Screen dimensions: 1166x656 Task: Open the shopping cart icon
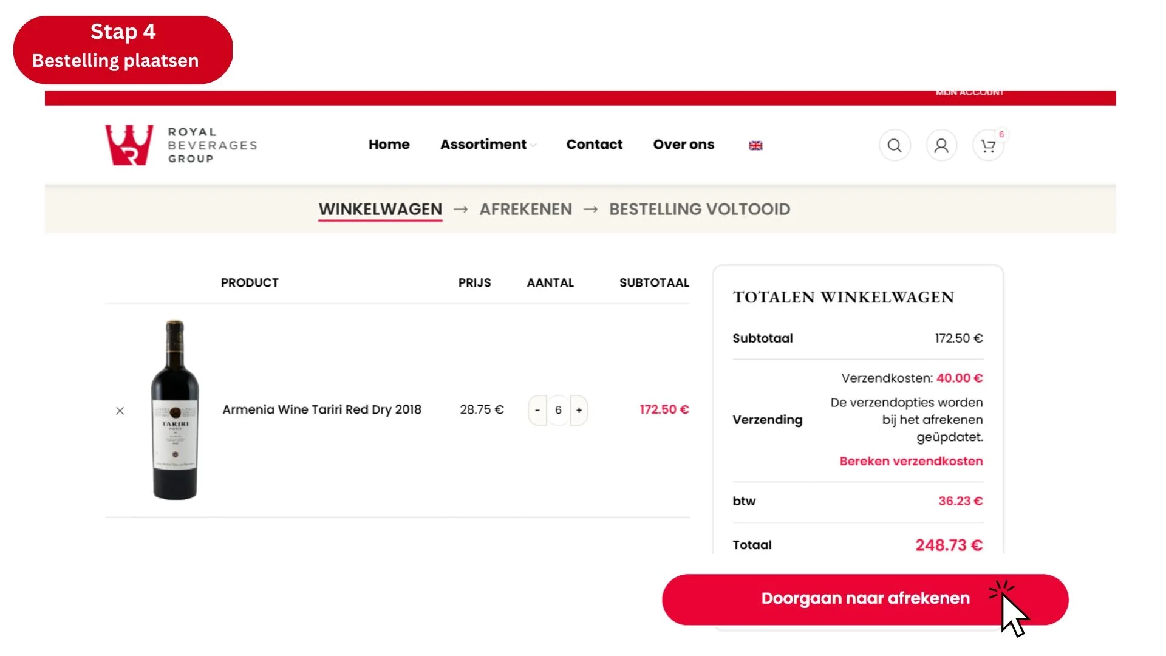click(x=988, y=146)
